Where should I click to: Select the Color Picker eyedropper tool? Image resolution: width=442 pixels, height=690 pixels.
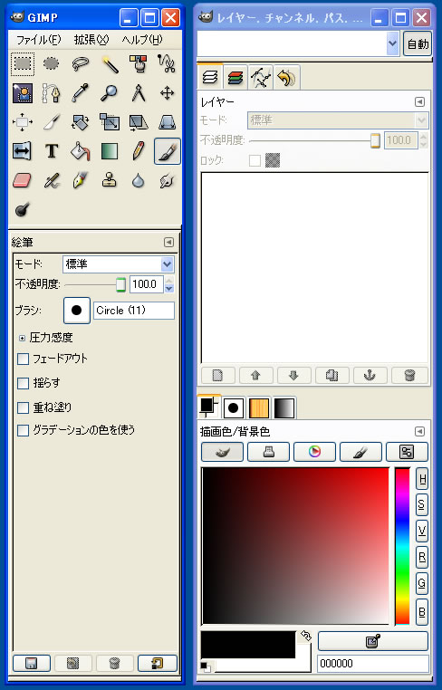click(80, 93)
